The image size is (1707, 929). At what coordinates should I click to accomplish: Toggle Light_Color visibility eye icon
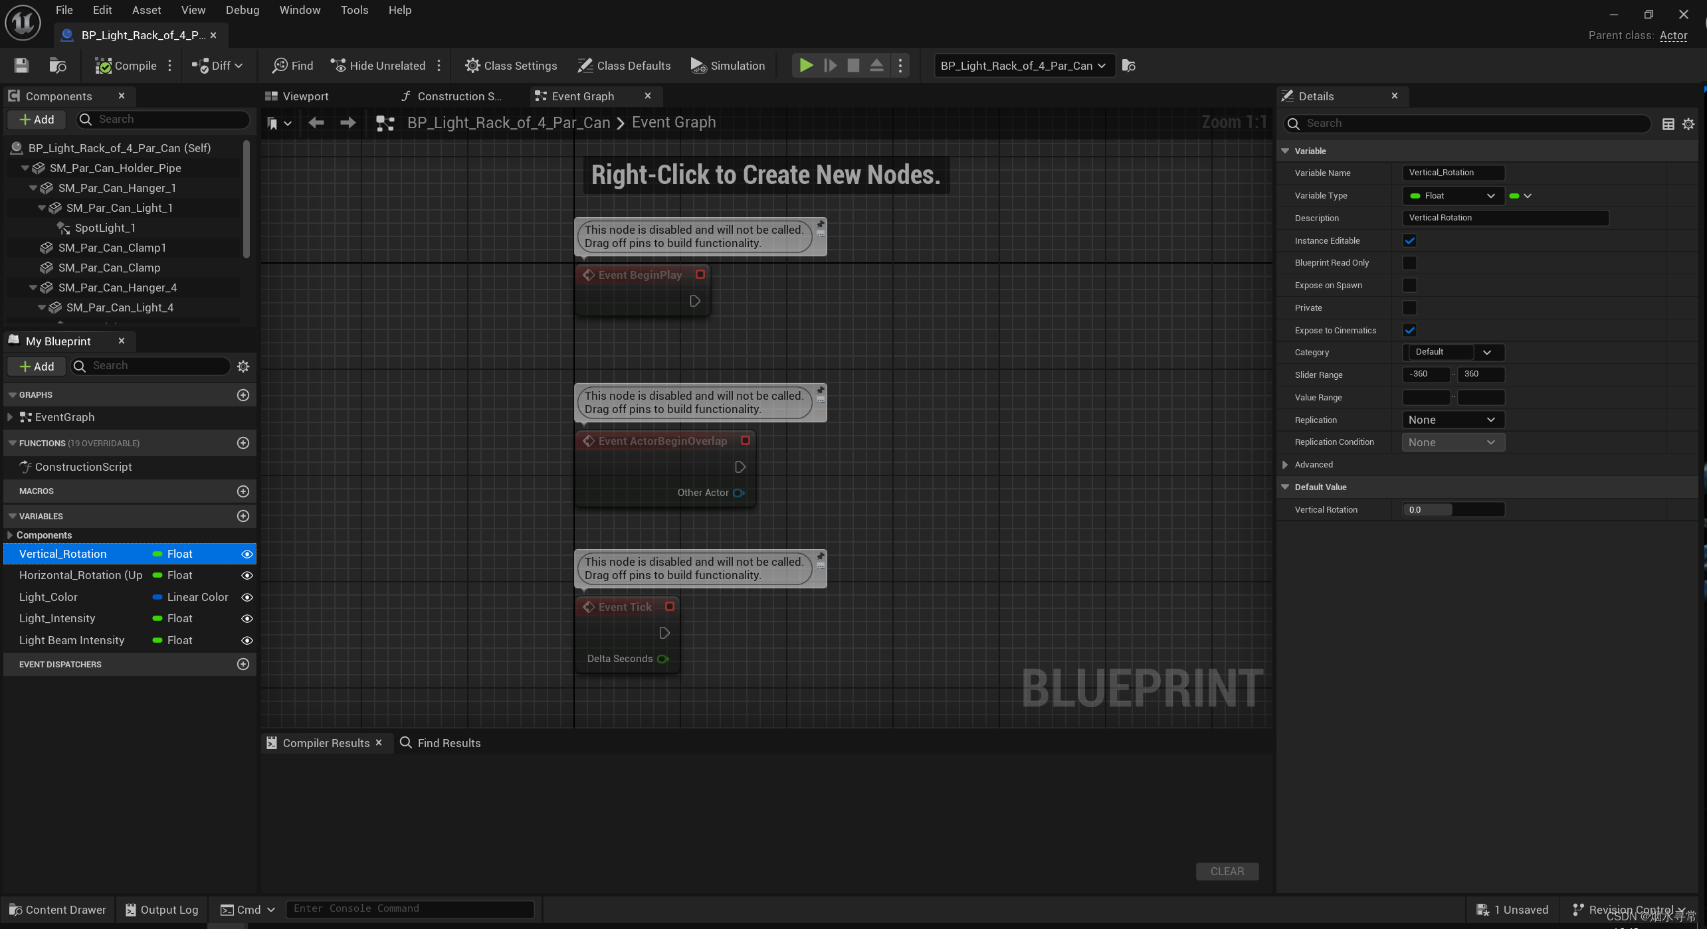pyautogui.click(x=247, y=597)
